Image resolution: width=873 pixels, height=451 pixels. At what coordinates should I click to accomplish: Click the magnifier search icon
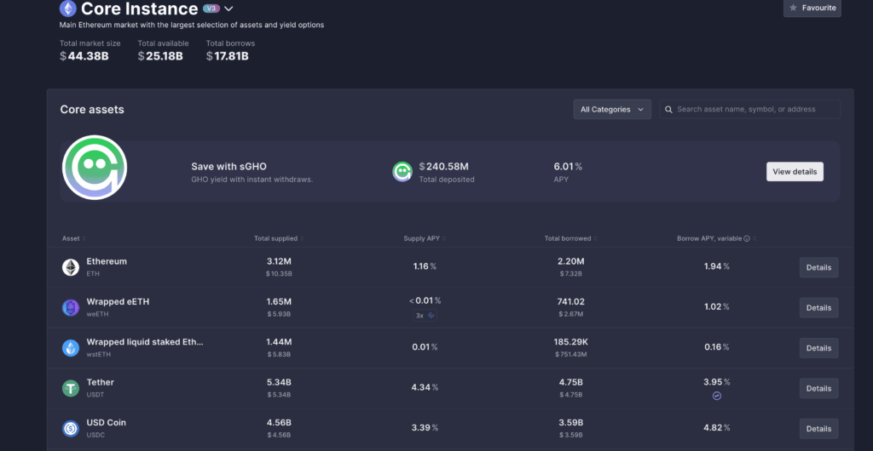click(668, 110)
